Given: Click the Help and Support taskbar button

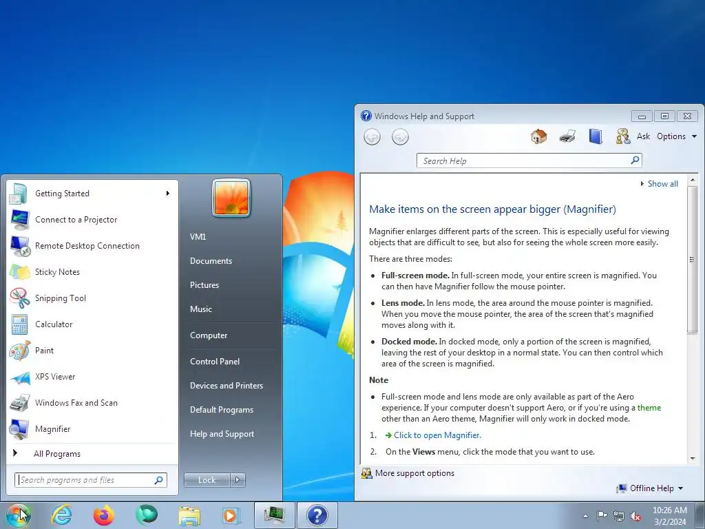Looking at the screenshot, I should tap(317, 515).
